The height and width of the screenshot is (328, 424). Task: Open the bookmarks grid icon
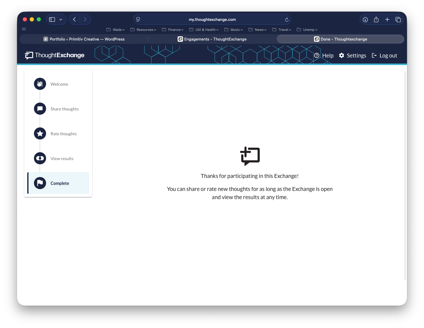coord(24,29)
